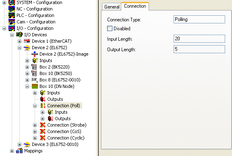Click the Outputs icon directly under Box 10 (DN Node)
232x156 pixels.
coord(43,99)
